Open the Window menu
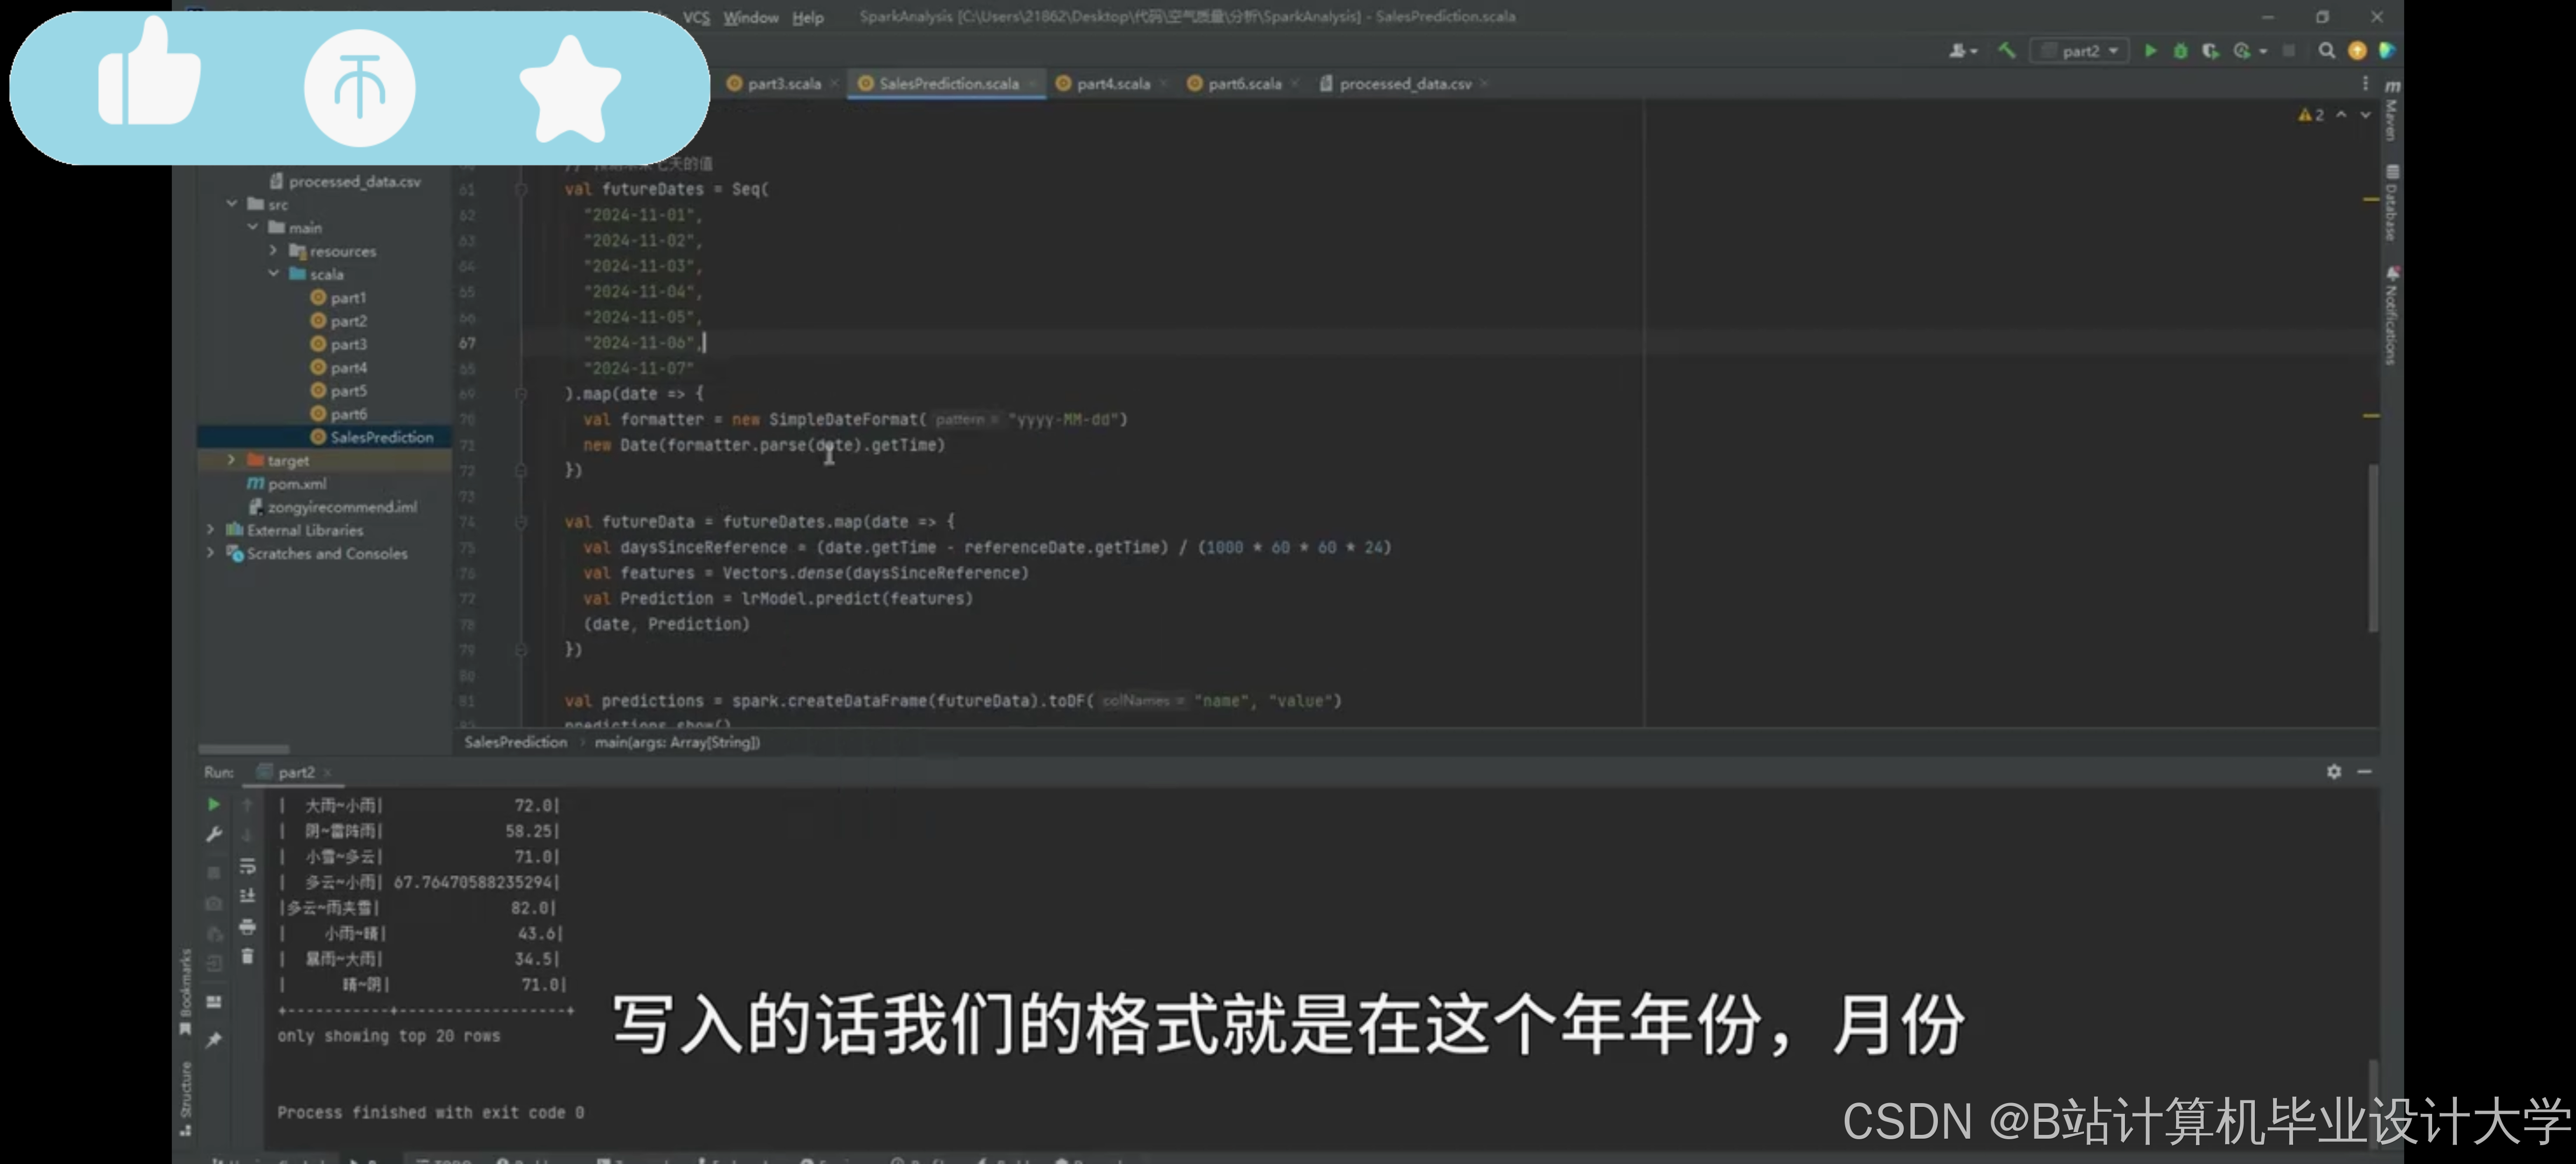 pyautogui.click(x=750, y=17)
